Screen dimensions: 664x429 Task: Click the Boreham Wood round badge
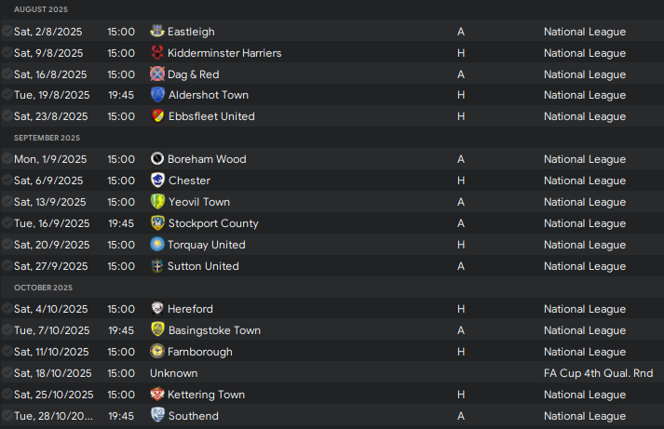[157, 158]
